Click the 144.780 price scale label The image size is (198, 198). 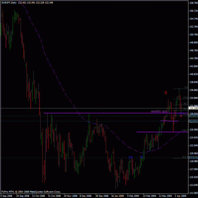tap(194, 58)
